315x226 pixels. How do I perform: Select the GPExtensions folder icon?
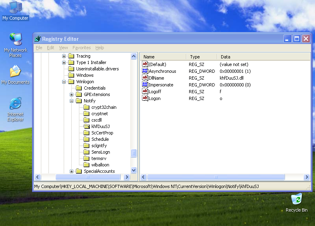(x=79, y=94)
